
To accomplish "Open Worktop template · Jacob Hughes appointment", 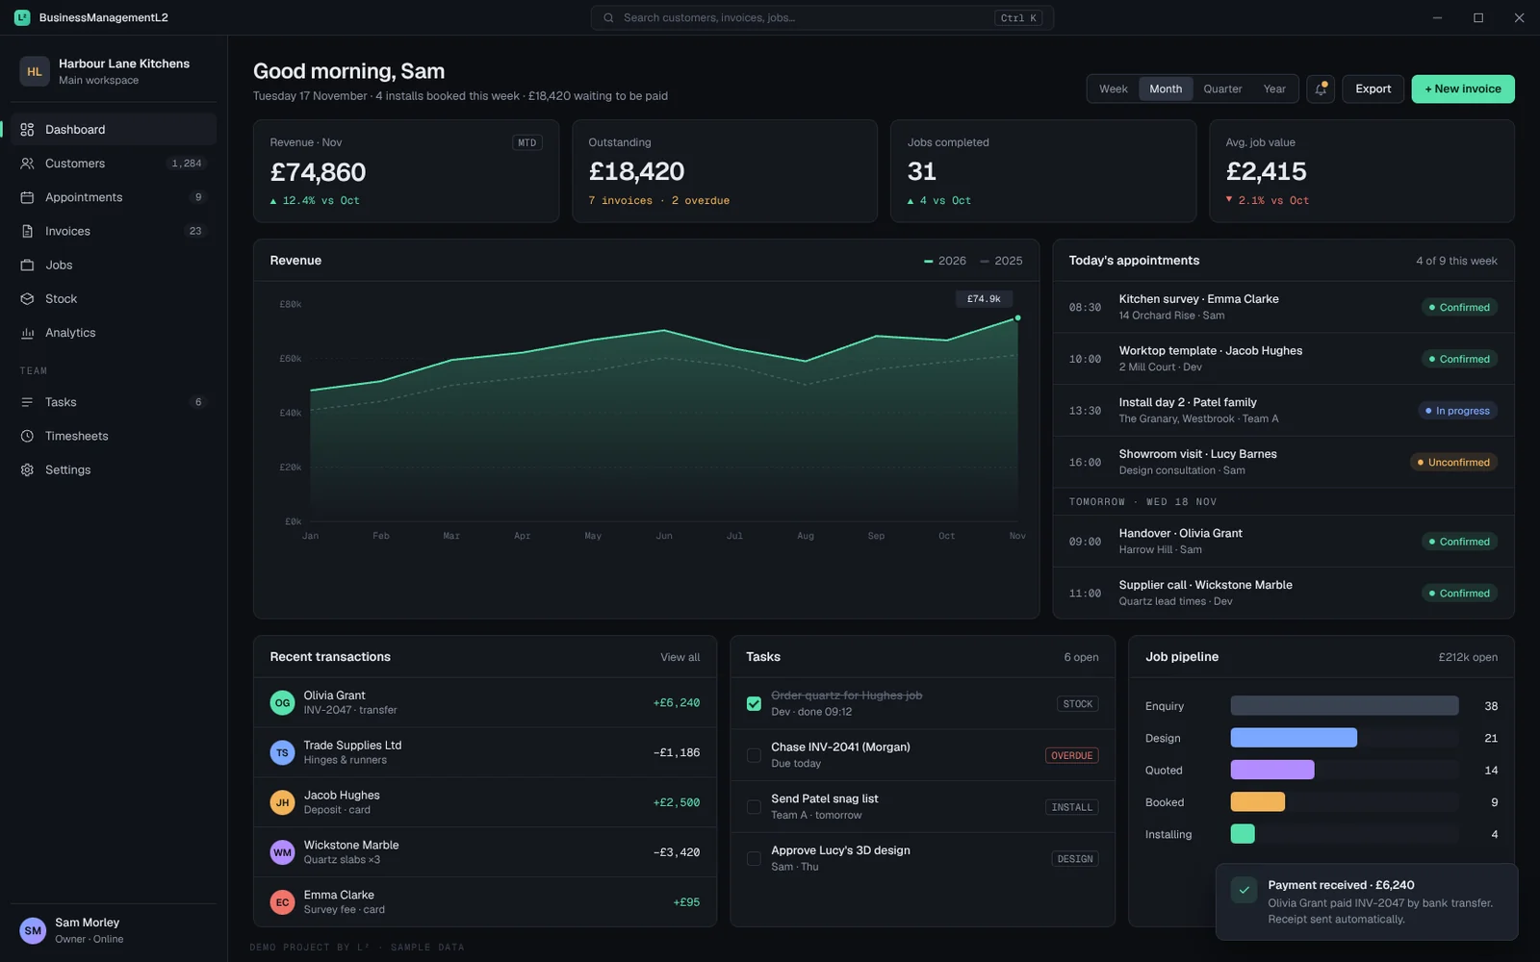I will [1283, 359].
